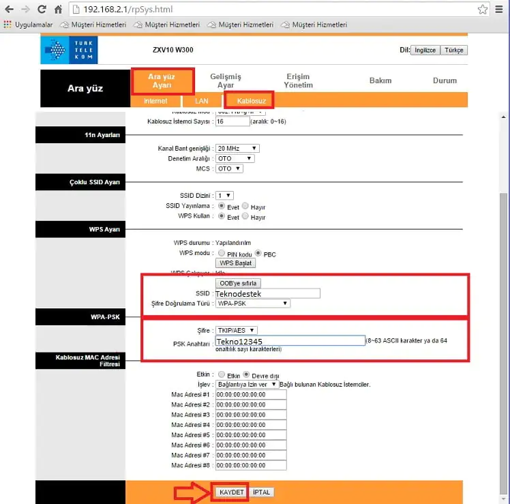Click the Mac Adresi #5 field
The height and width of the screenshot is (504, 510).
point(251,435)
